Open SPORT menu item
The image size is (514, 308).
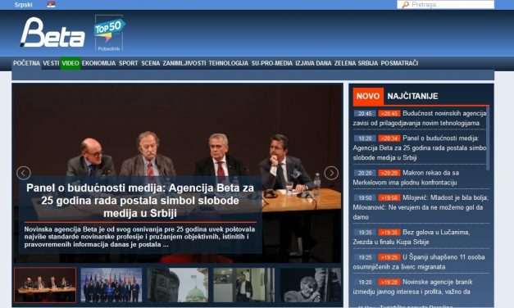pyautogui.click(x=129, y=63)
